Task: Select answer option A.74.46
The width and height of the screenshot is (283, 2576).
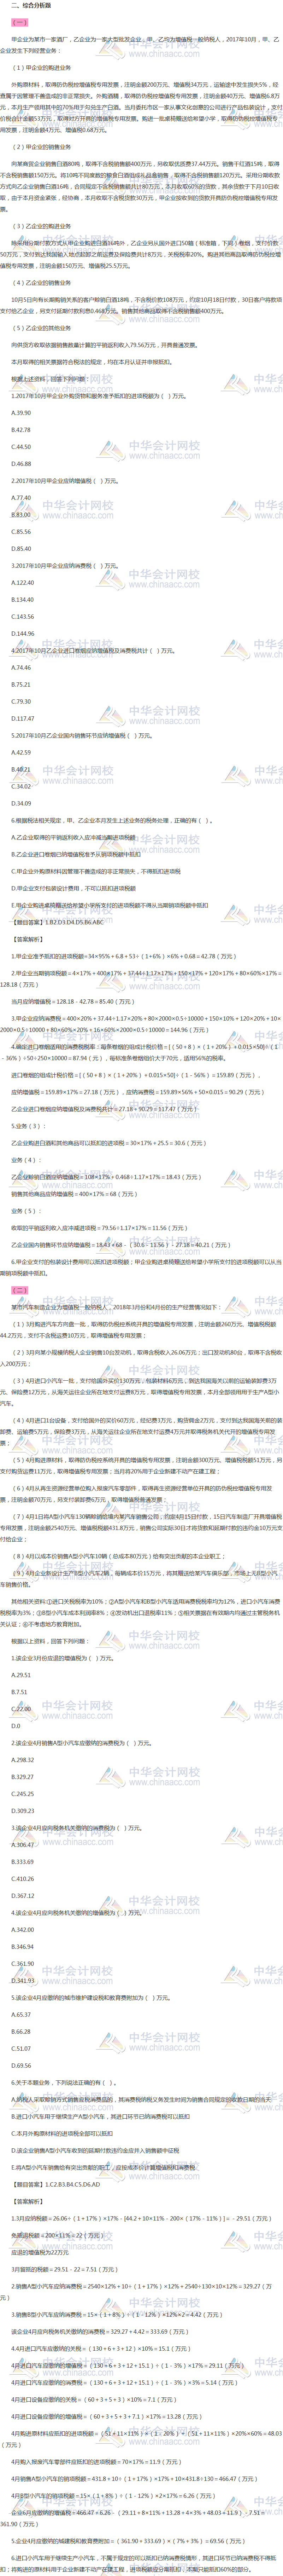Action: pyautogui.click(x=21, y=667)
